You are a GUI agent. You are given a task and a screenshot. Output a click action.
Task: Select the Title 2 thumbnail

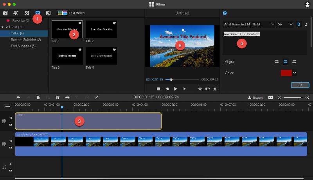point(101,29)
